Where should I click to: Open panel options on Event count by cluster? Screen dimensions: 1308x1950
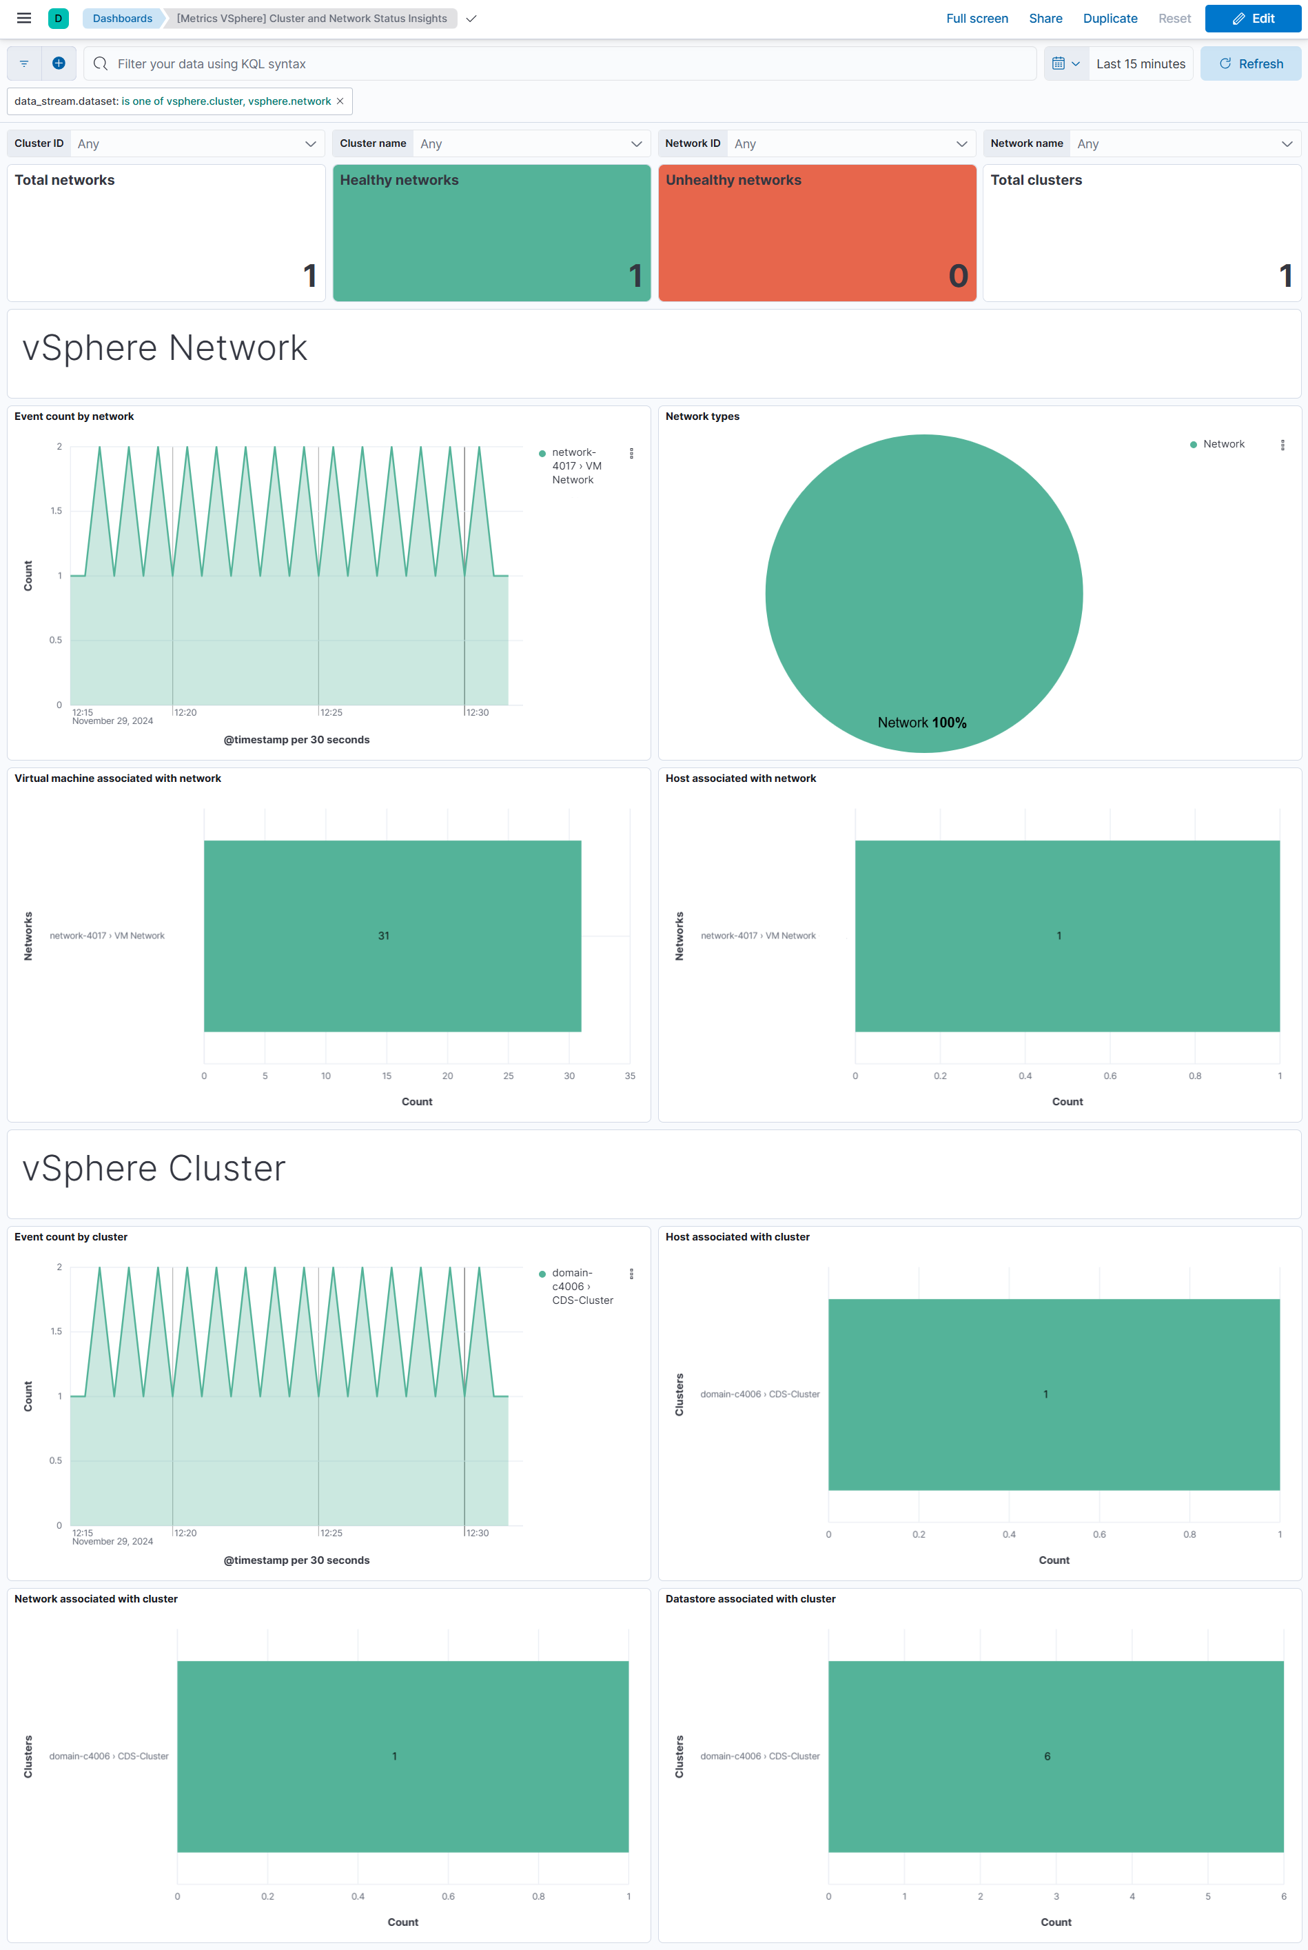633,1274
